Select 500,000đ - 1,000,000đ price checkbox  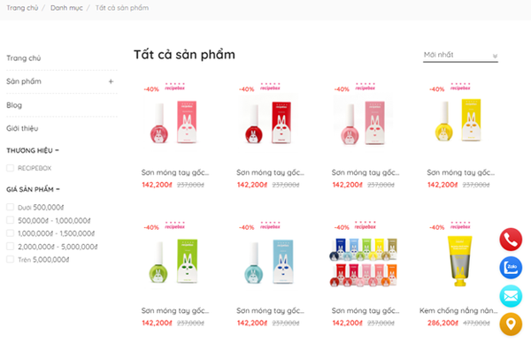pos(10,220)
